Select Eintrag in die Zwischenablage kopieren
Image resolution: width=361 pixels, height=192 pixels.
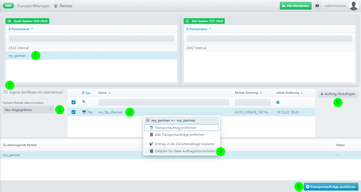tap(182, 144)
